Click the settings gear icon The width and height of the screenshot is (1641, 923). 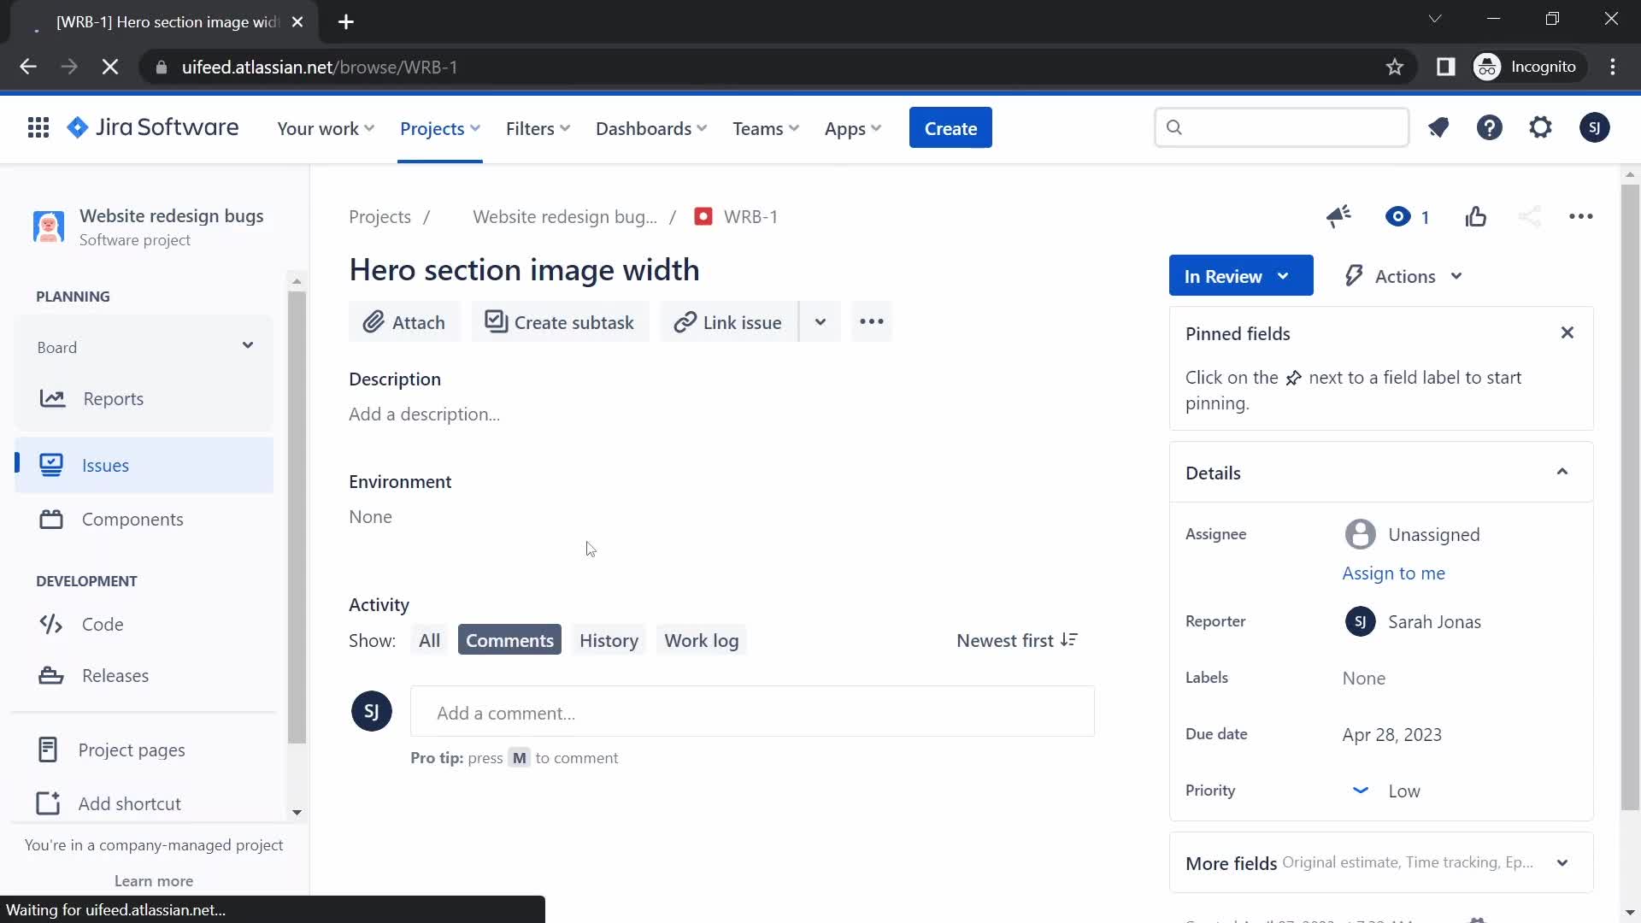coord(1541,127)
